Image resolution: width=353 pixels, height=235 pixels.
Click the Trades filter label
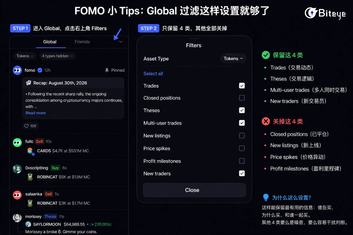tap(151, 86)
